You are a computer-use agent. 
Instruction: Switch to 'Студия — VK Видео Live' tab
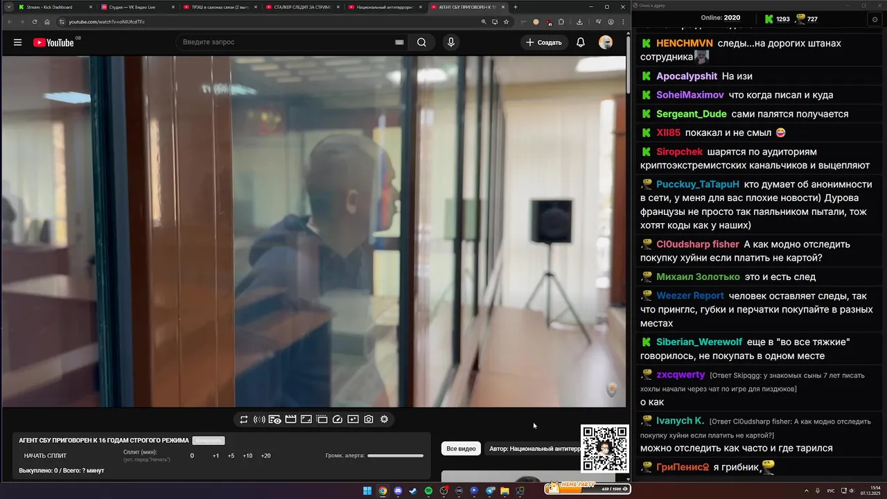(x=136, y=7)
